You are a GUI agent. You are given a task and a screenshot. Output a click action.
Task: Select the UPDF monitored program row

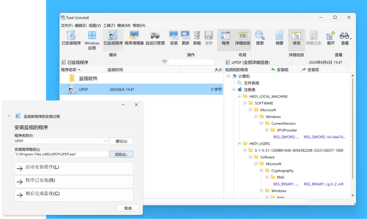click(x=142, y=89)
